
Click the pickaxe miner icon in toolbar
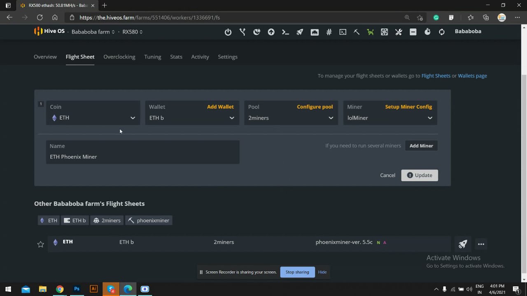coord(357,32)
